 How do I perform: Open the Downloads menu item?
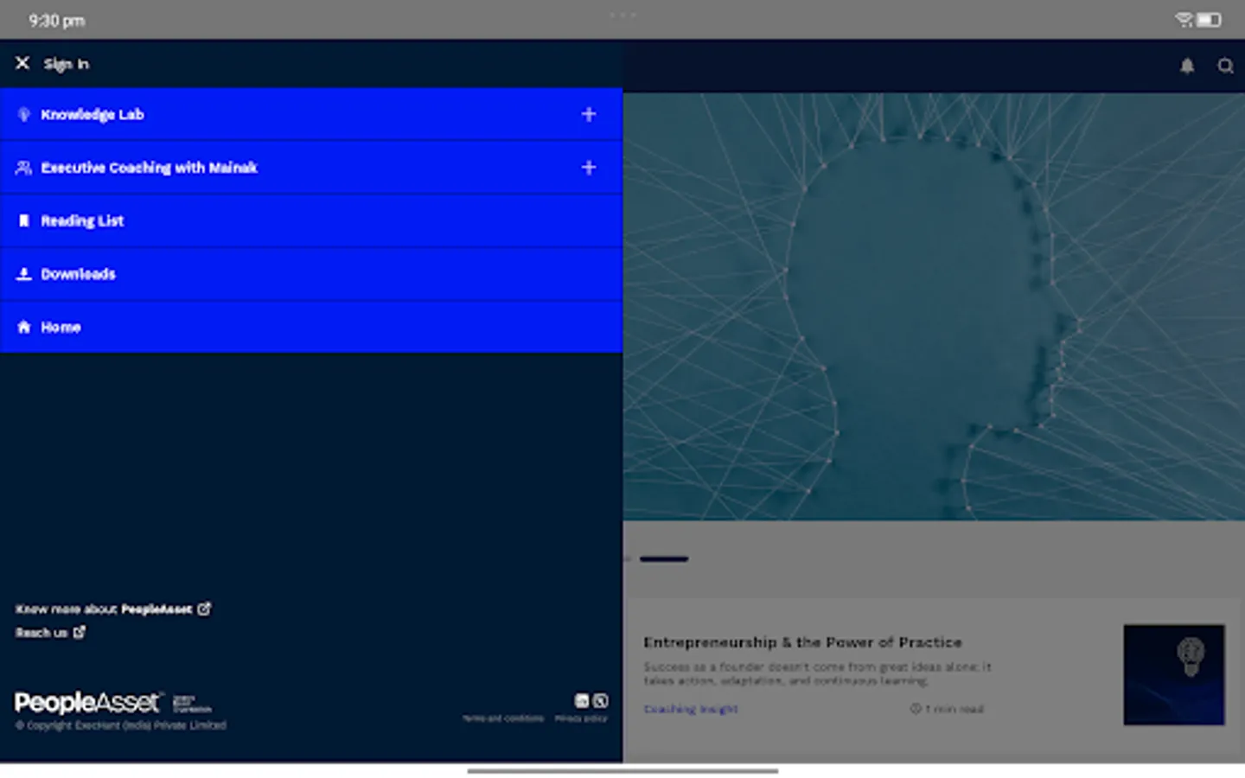coord(311,274)
